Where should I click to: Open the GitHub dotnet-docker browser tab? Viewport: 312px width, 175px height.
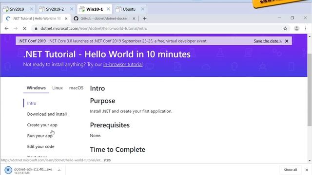click(x=104, y=18)
